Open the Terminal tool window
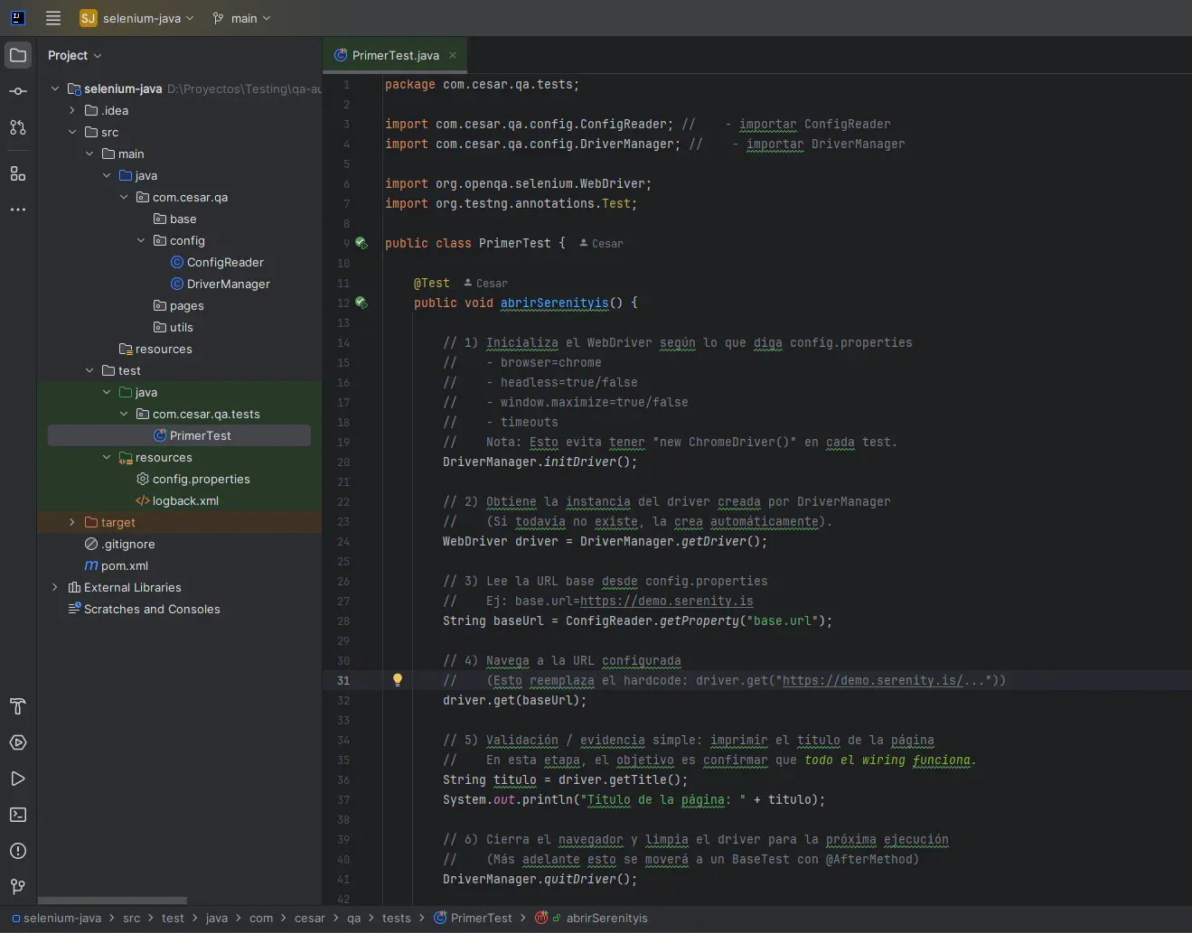The height and width of the screenshot is (933, 1192). (x=18, y=815)
